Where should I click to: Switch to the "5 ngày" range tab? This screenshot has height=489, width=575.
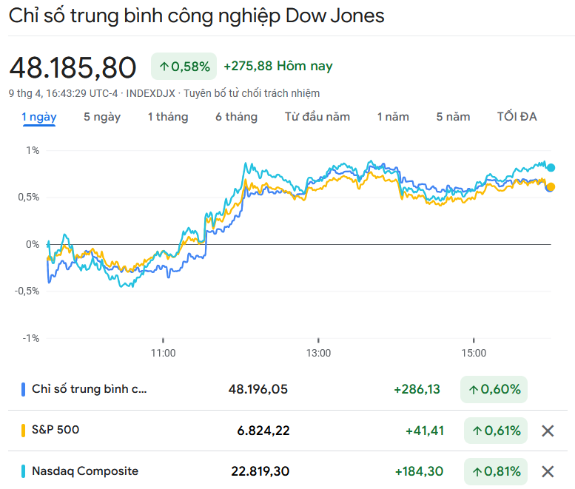[102, 117]
